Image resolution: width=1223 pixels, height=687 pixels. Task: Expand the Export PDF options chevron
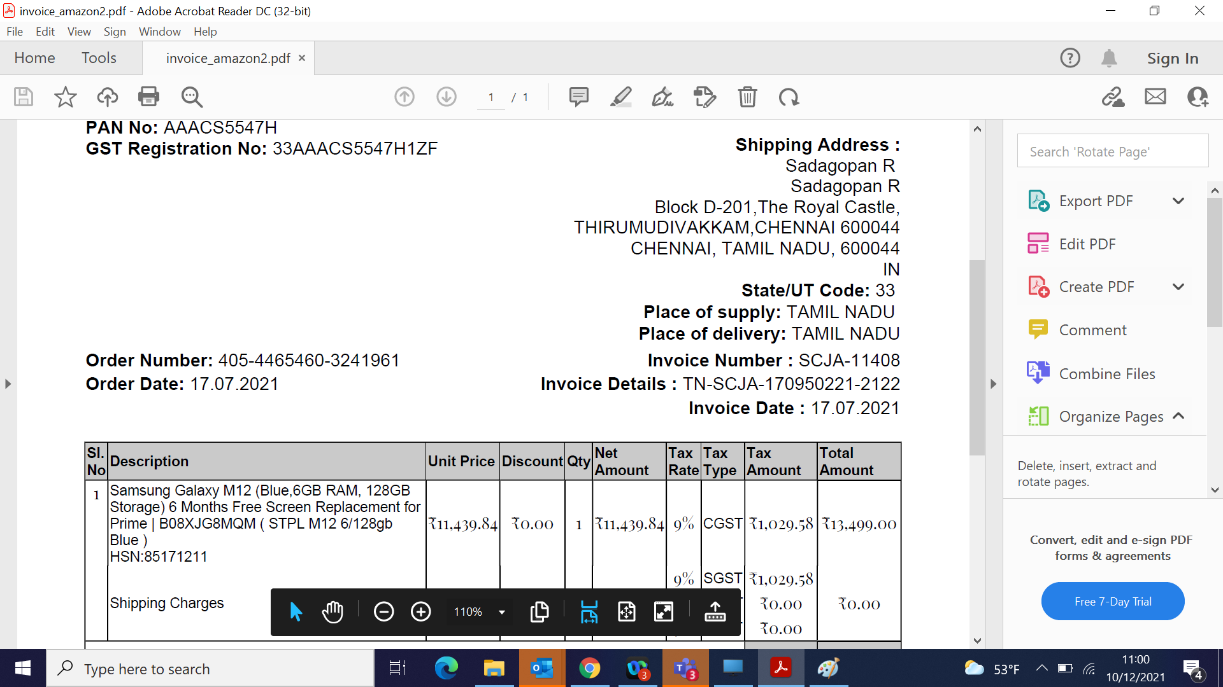[x=1178, y=201]
